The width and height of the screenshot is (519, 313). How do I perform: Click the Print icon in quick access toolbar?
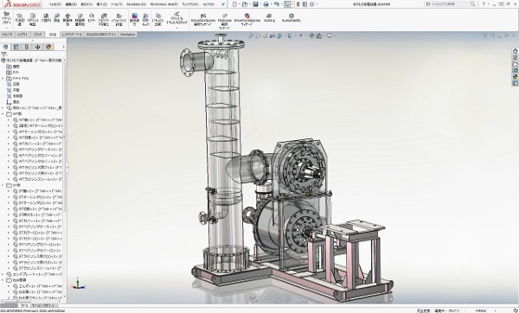pyautogui.click(x=266, y=4)
